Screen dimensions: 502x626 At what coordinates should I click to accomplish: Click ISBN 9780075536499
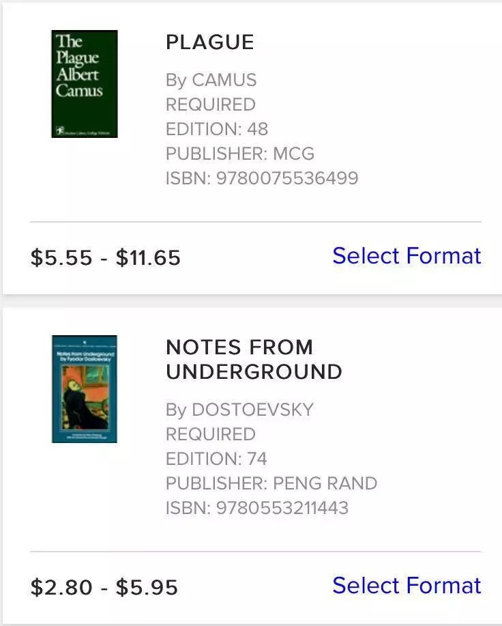(262, 178)
